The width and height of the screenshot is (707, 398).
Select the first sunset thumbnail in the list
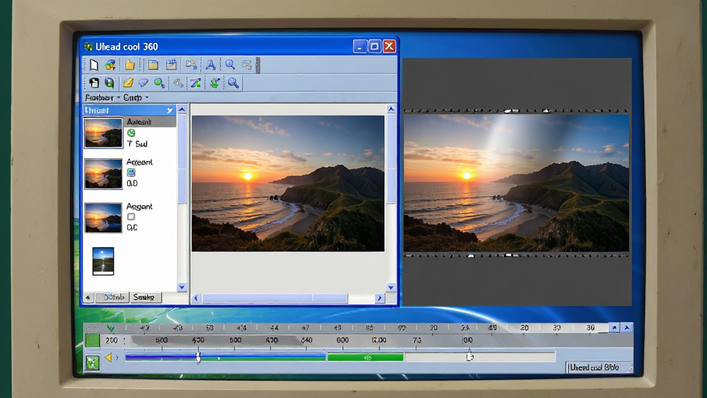104,133
